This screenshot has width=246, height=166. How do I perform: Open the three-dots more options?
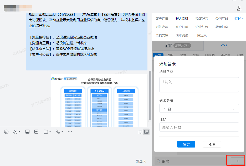coord(70,132)
